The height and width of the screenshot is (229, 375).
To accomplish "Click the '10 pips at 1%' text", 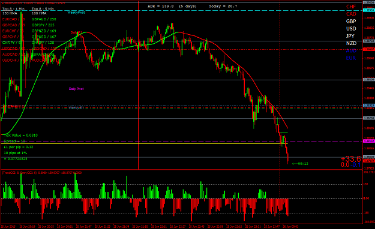I will [16, 153].
